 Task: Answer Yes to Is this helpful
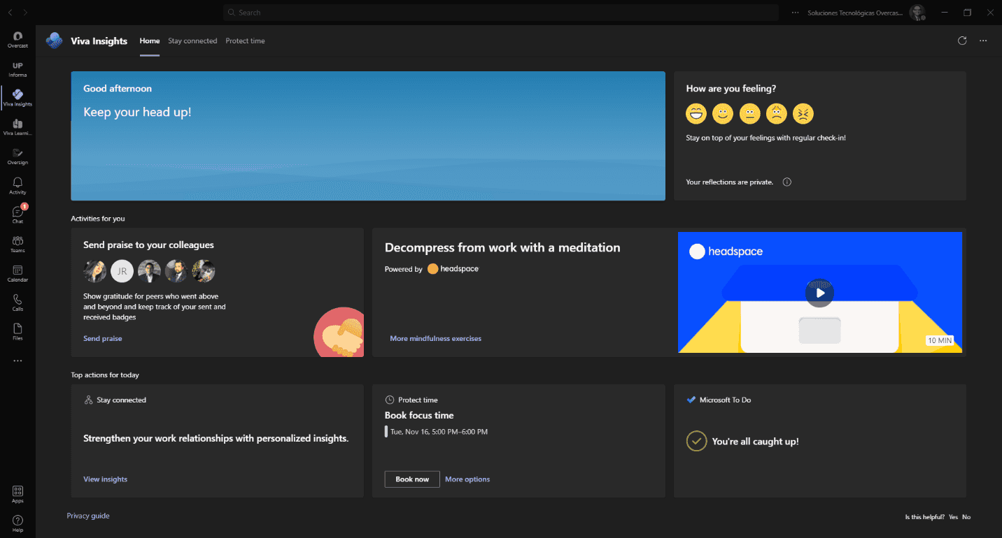point(953,517)
